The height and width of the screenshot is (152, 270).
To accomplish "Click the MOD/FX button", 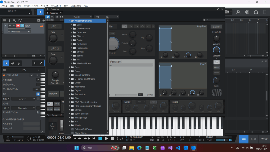I will pyautogui.click(x=54, y=94).
